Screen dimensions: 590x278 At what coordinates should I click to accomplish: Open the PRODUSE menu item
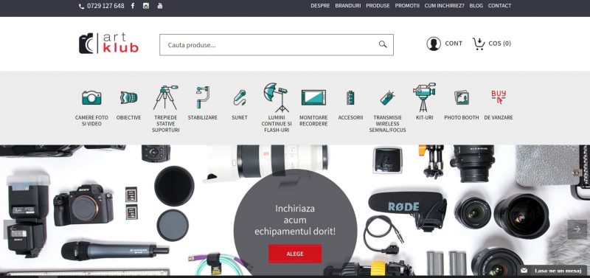click(x=378, y=6)
